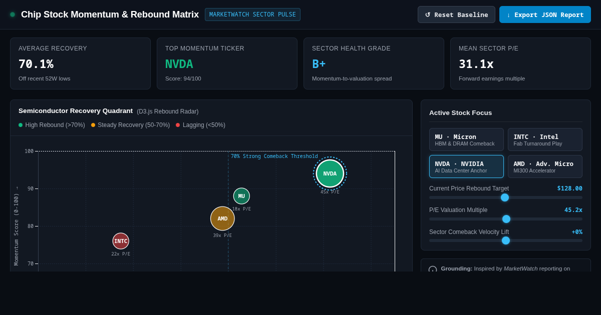Click the Momentum-to-valuation spread caption
Viewport: 601px width, 315px height.
pyautogui.click(x=352, y=78)
